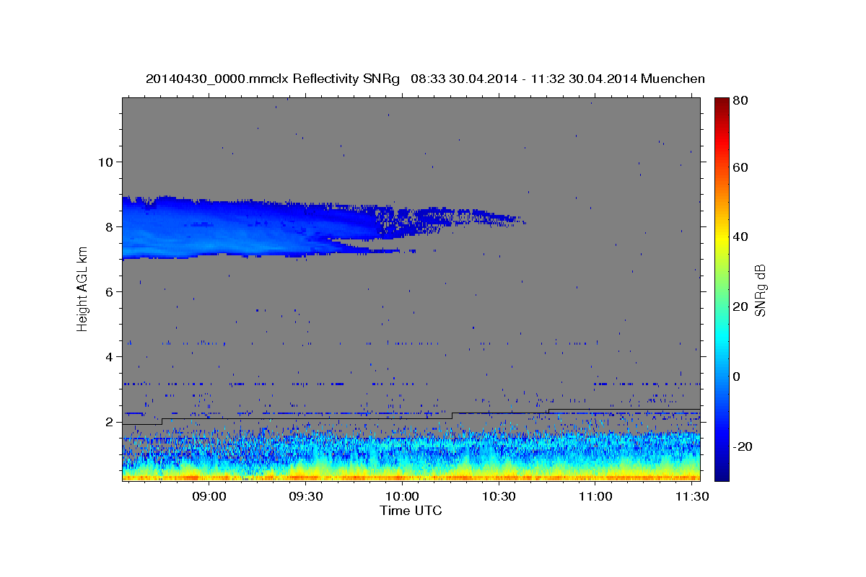Click the colorbar value 40
The height and width of the screenshot is (577, 866).
[x=740, y=237]
